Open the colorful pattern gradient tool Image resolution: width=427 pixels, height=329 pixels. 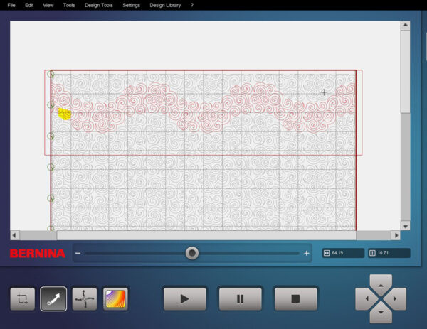point(115,299)
